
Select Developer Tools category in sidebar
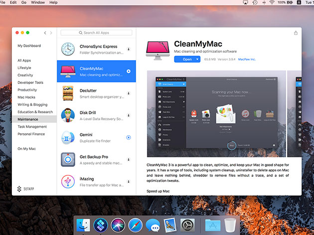[x=30, y=82]
